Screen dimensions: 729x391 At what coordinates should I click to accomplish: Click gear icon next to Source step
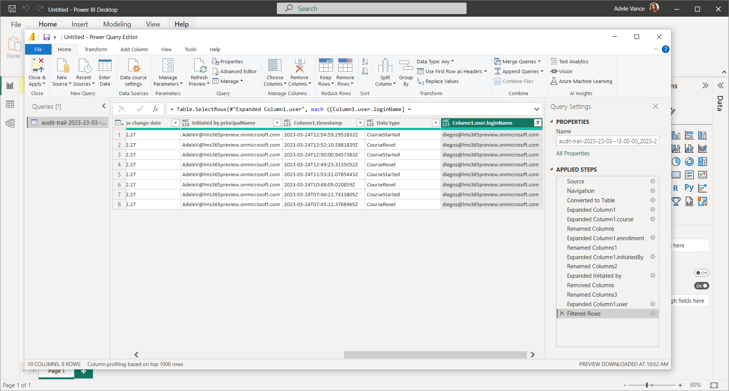(652, 181)
